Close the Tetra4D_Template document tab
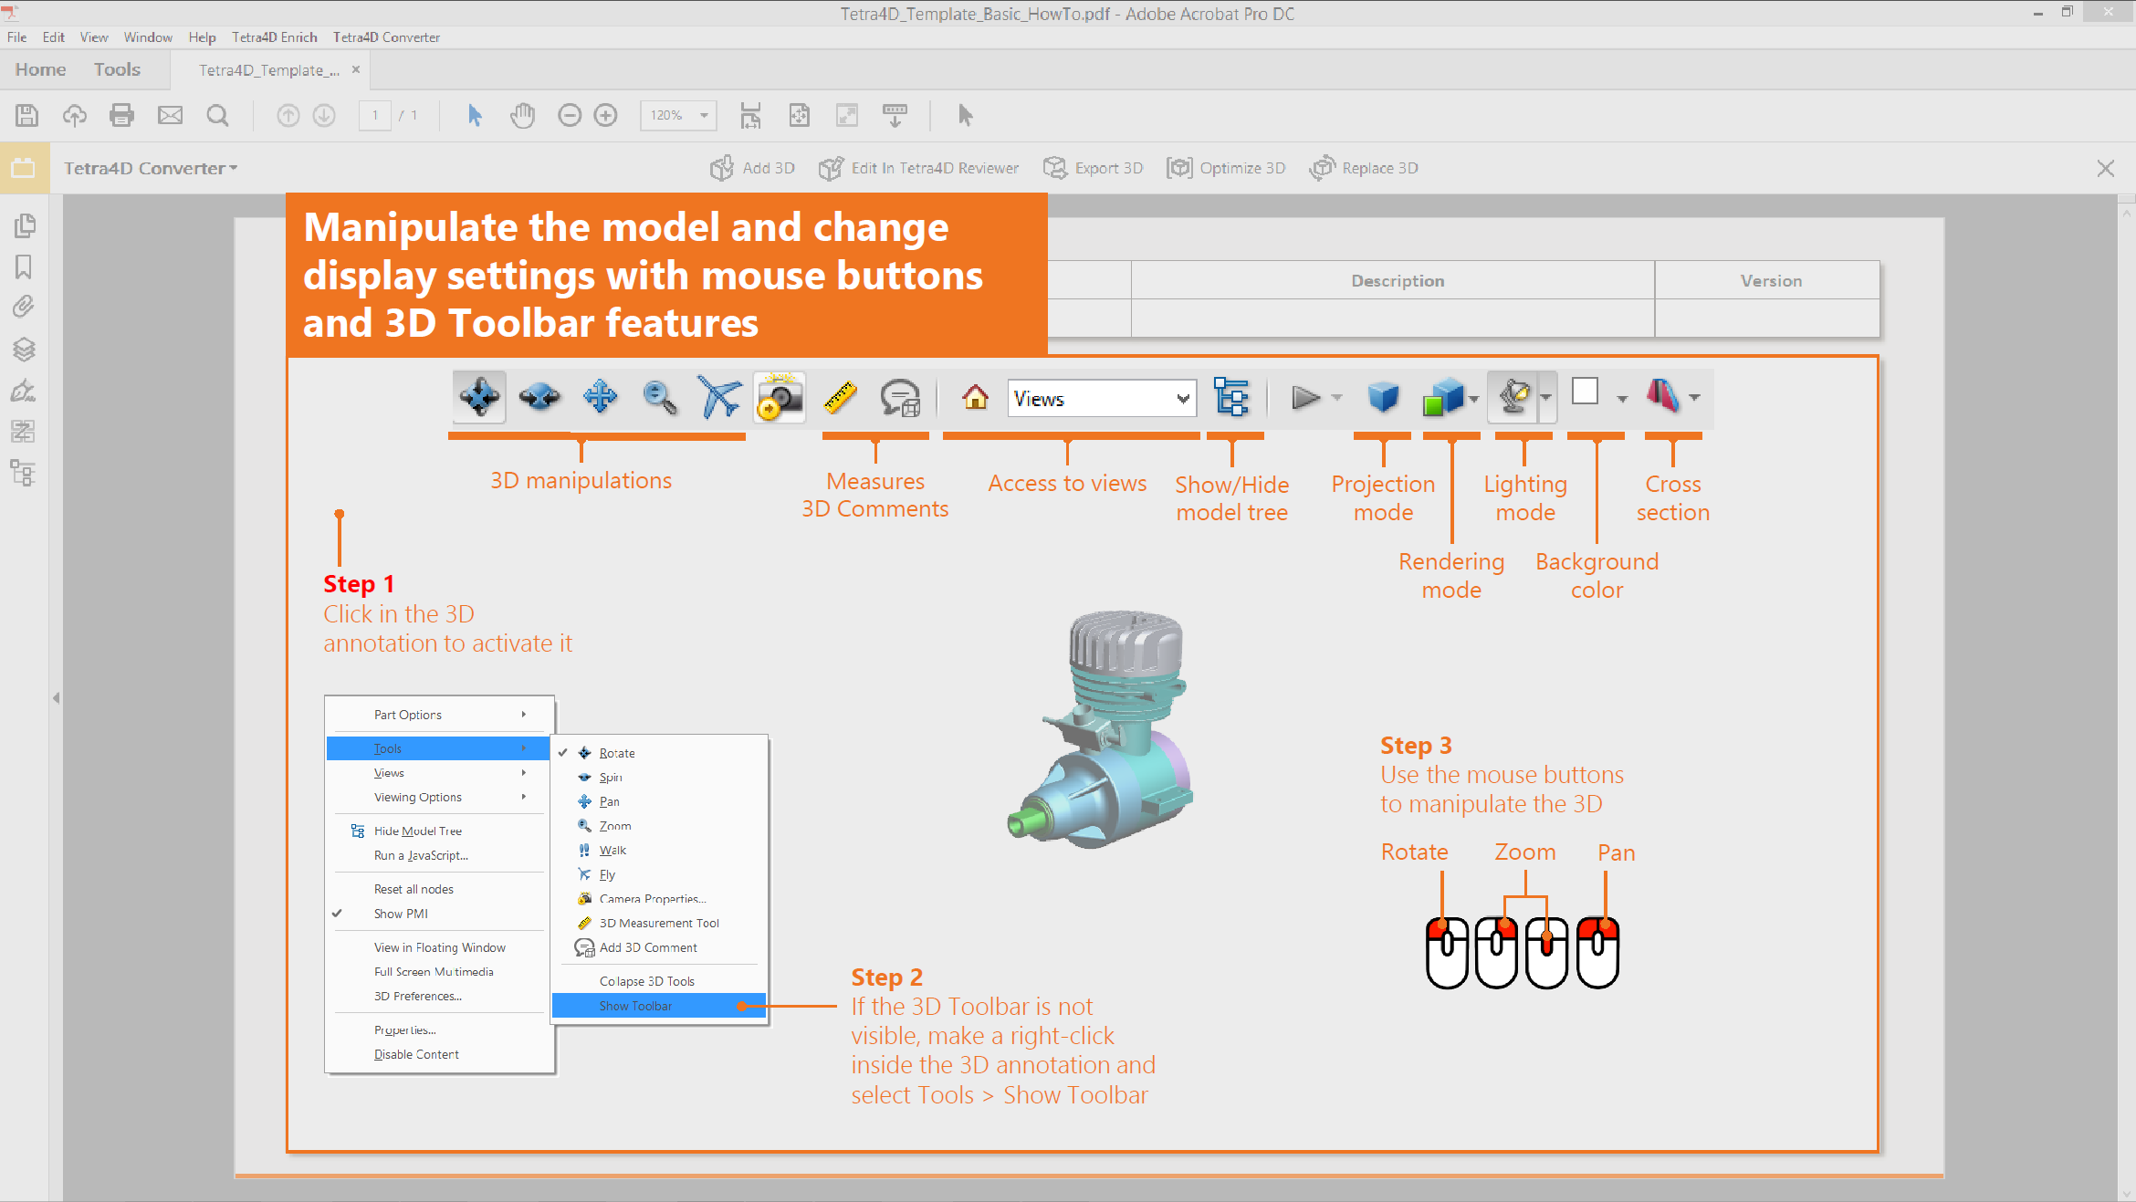Screen dimensions: 2136x1202 pyautogui.click(x=356, y=69)
